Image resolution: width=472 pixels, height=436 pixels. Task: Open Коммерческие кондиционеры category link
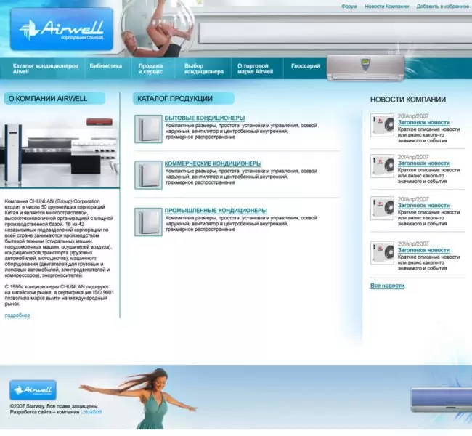[x=213, y=163]
